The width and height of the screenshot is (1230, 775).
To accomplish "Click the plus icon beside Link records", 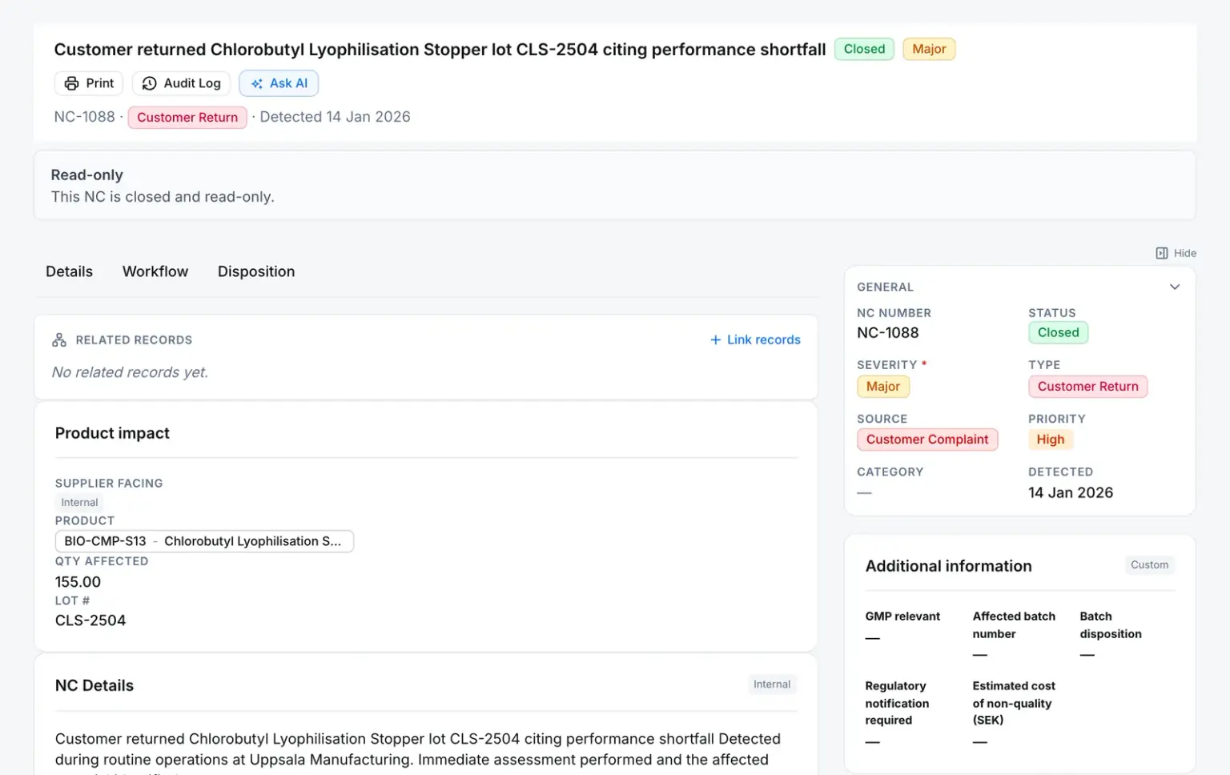I will pos(715,339).
